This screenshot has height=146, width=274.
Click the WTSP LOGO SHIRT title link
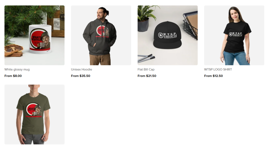(218, 70)
